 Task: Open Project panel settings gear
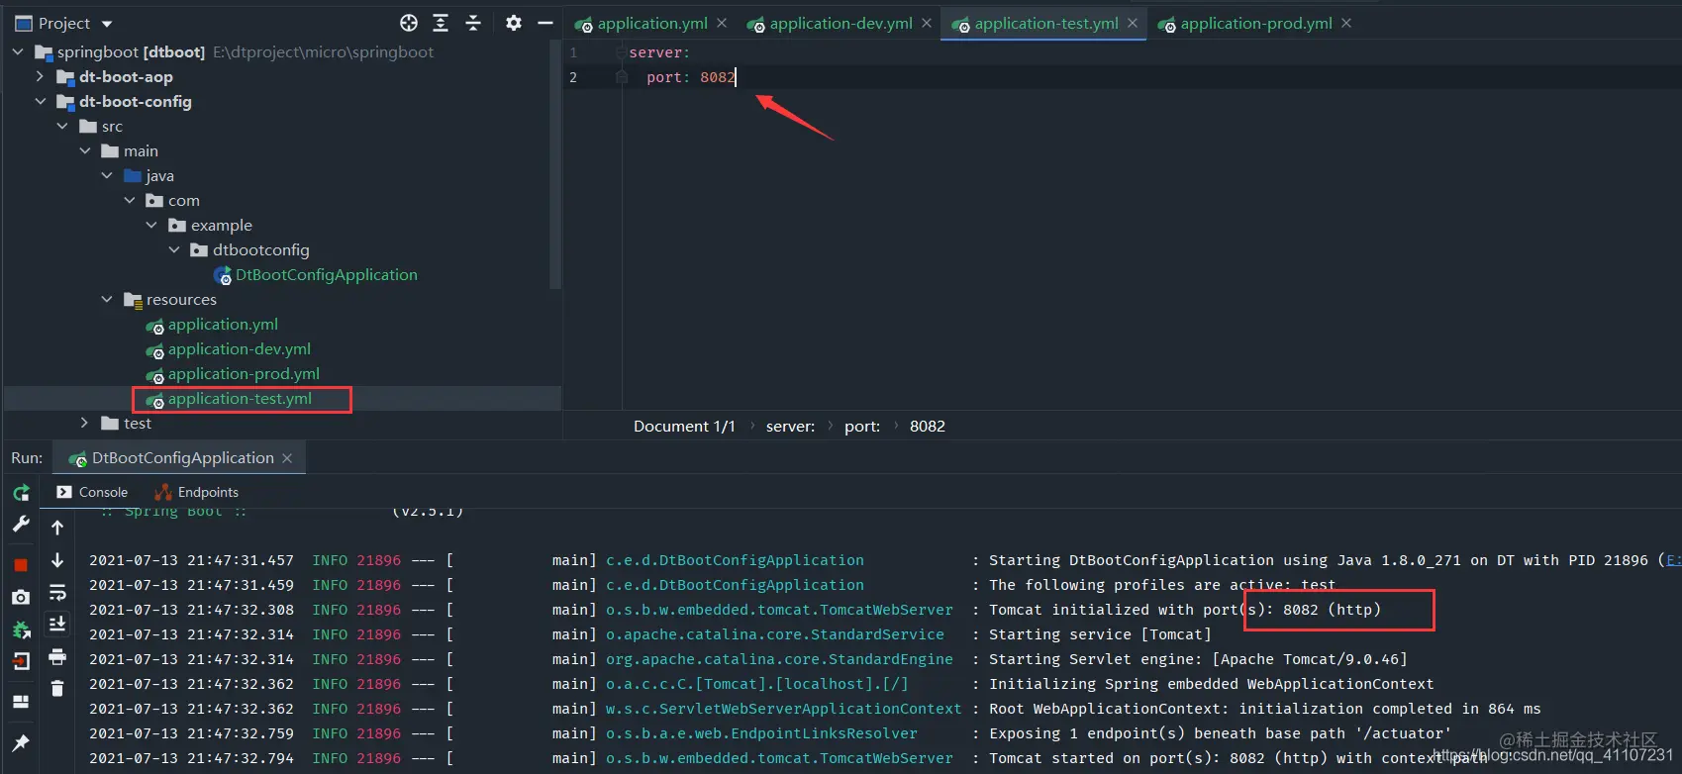click(x=513, y=23)
